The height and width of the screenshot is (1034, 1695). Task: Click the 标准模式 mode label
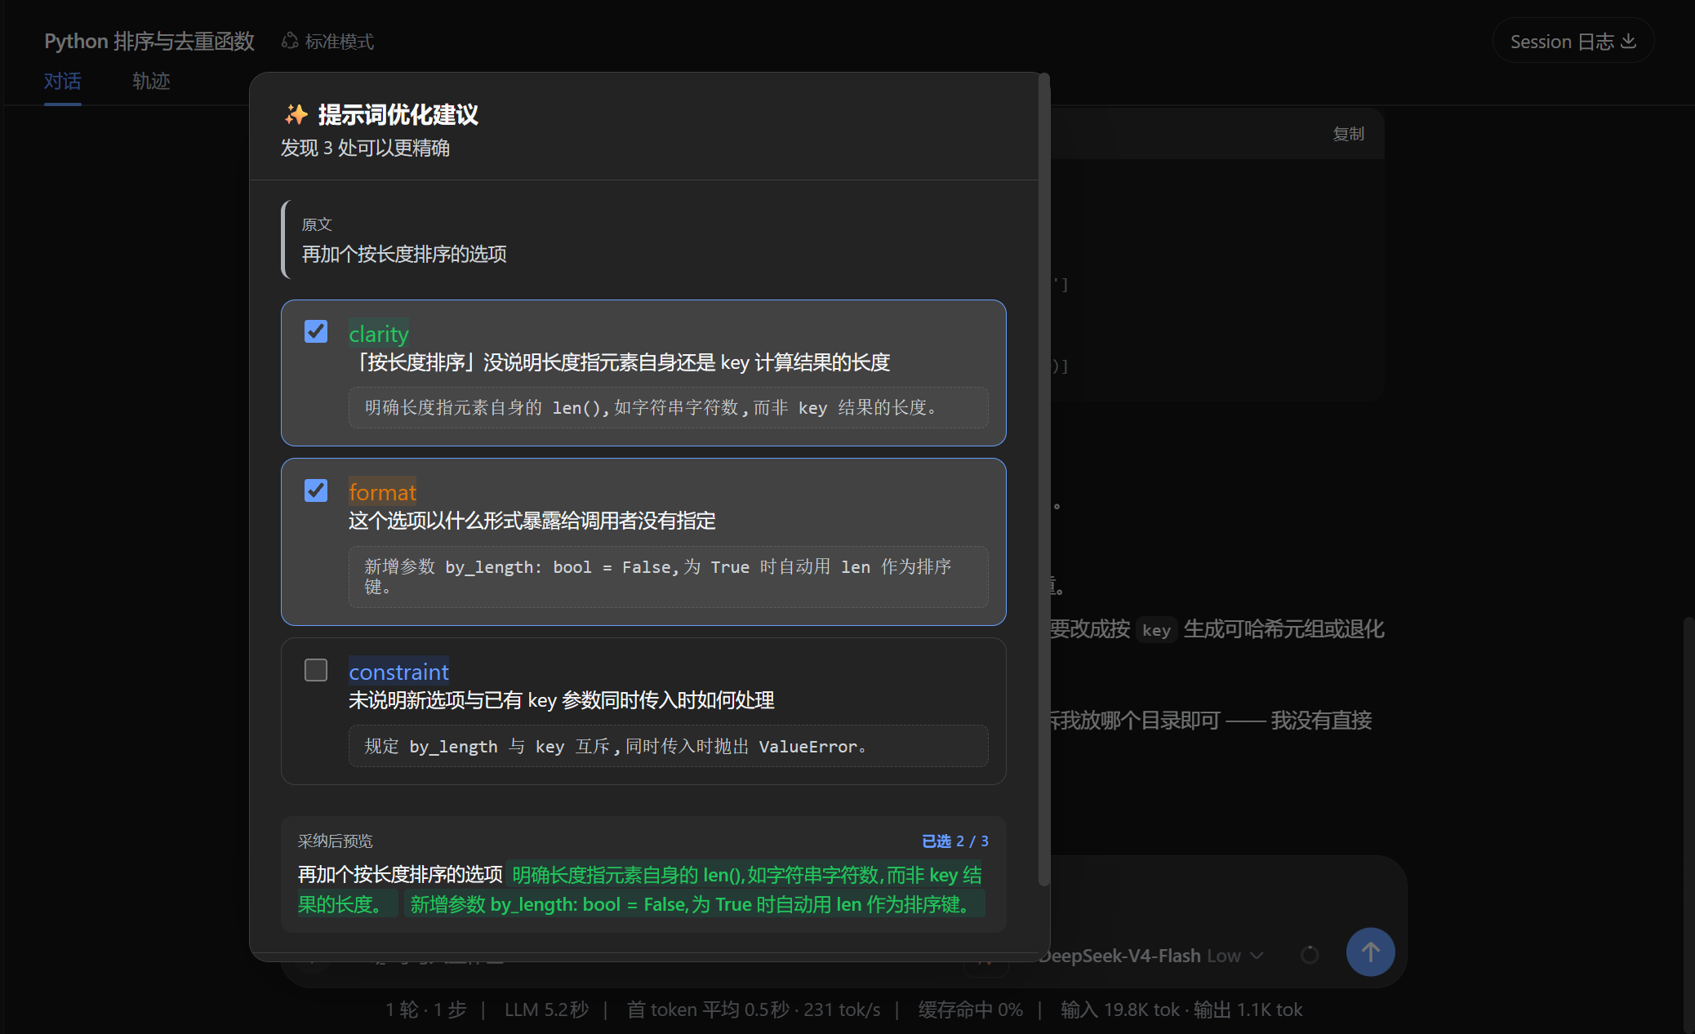click(x=328, y=42)
